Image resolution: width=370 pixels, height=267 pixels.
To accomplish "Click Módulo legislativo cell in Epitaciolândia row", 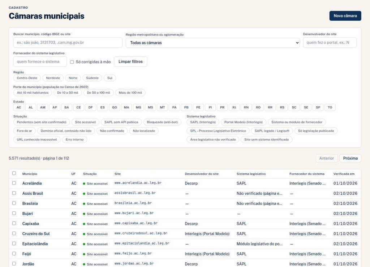I will click(x=259, y=244).
